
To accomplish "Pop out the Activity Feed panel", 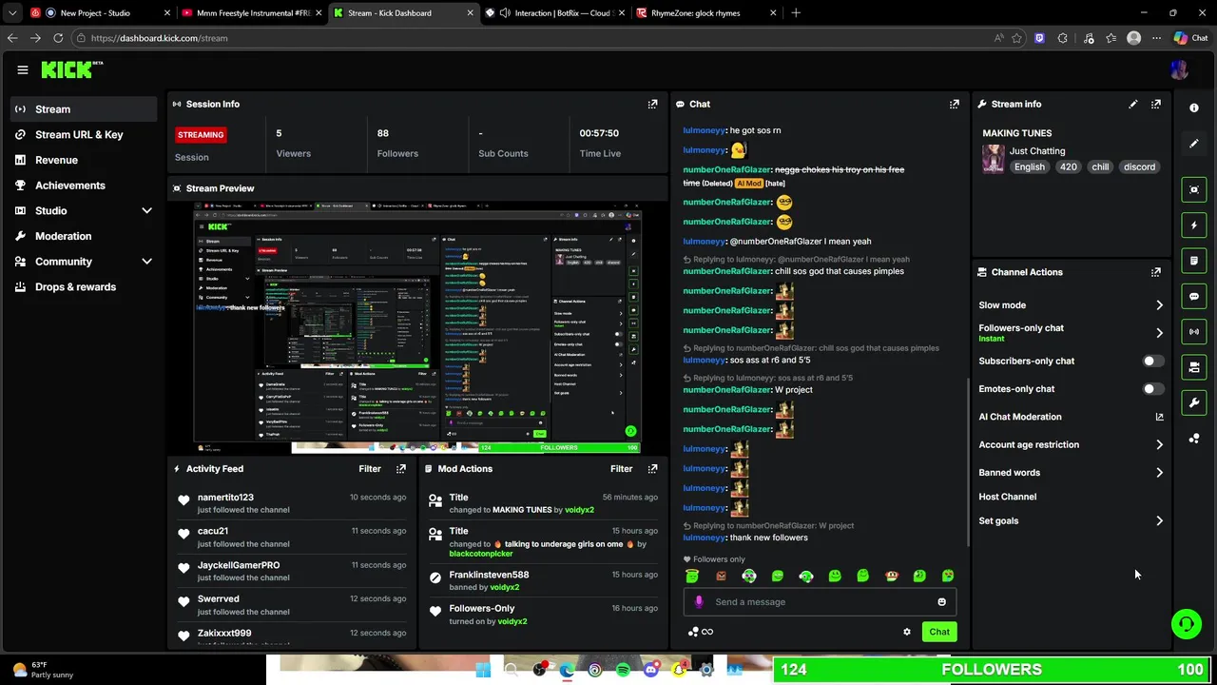I will pos(400,468).
